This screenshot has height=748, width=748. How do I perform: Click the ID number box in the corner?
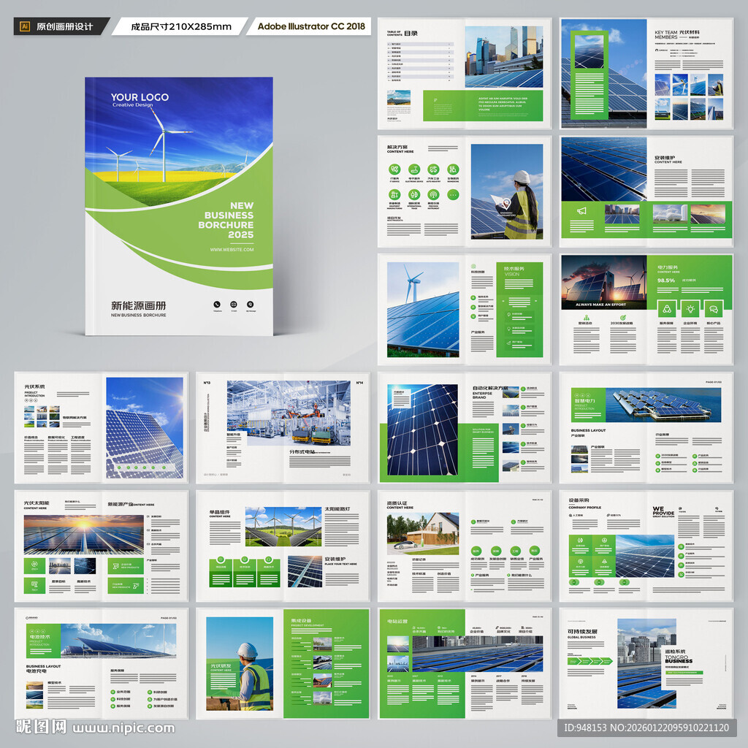pos(647,728)
